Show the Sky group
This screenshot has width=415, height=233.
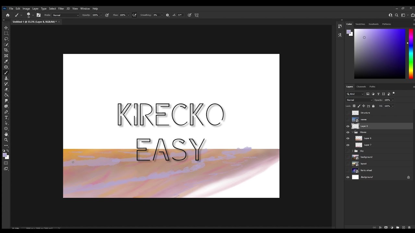348,151
